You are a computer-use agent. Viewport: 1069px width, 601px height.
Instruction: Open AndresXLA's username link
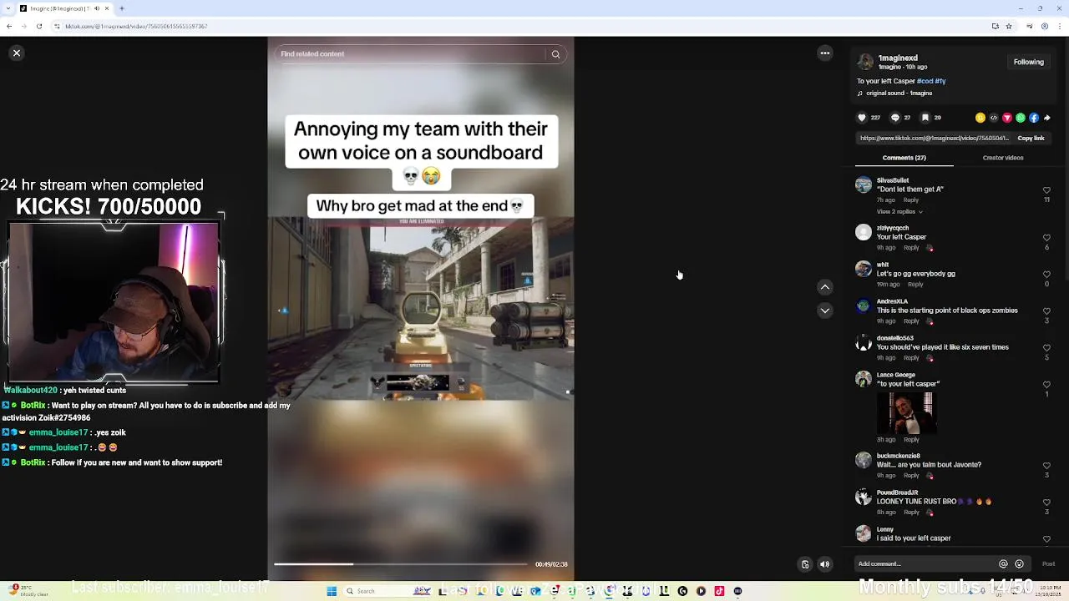point(892,301)
